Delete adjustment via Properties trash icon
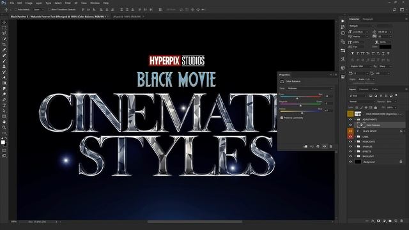Screen dimensions: 409x230 coord(331,146)
